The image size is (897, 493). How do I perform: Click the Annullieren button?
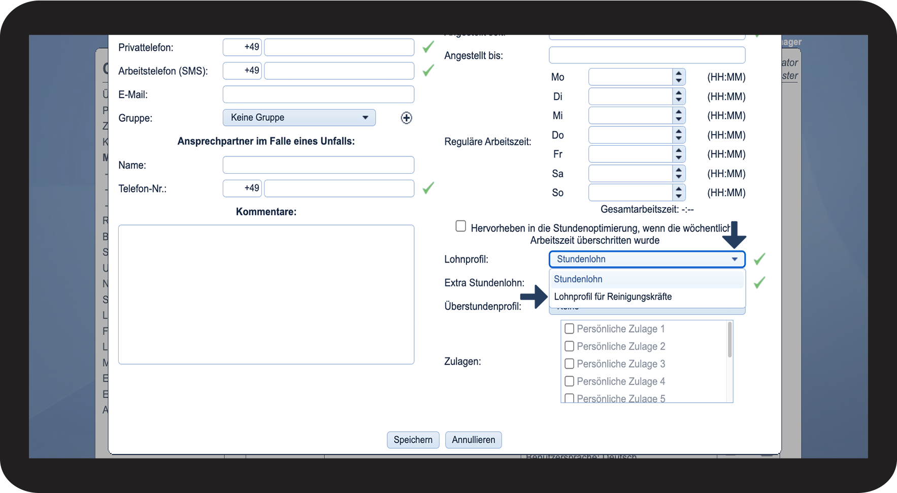point(473,440)
